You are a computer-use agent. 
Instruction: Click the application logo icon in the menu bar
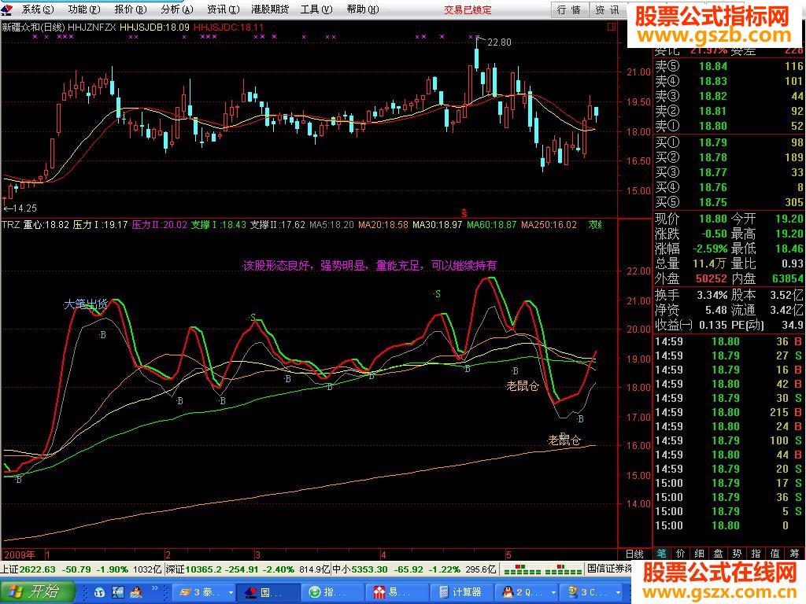coord(7,9)
